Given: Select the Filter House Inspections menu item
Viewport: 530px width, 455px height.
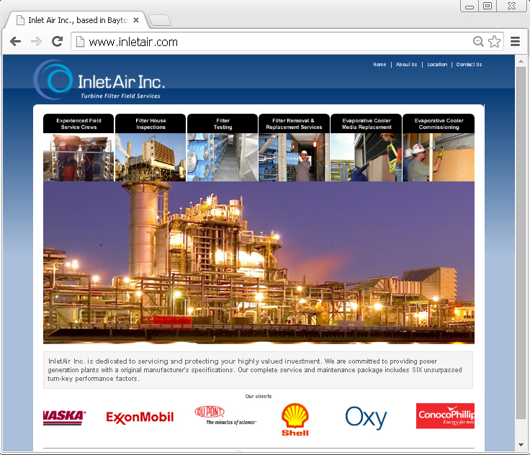Looking at the screenshot, I should pyautogui.click(x=151, y=124).
